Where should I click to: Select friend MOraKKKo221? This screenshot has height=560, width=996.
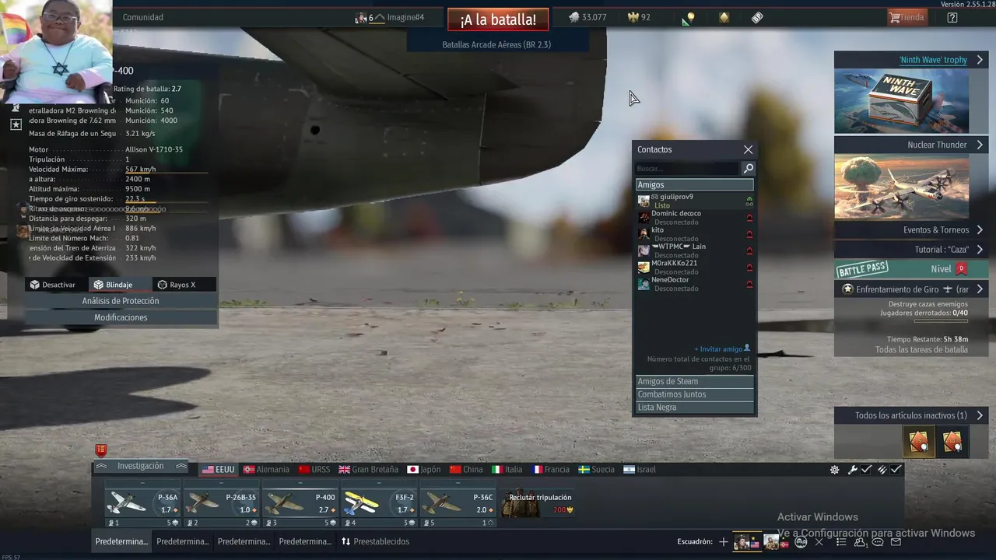pyautogui.click(x=695, y=267)
